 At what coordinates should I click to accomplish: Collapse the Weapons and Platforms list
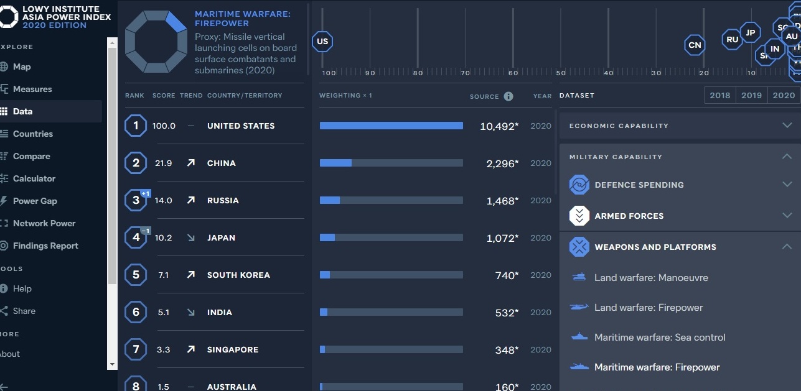787,247
